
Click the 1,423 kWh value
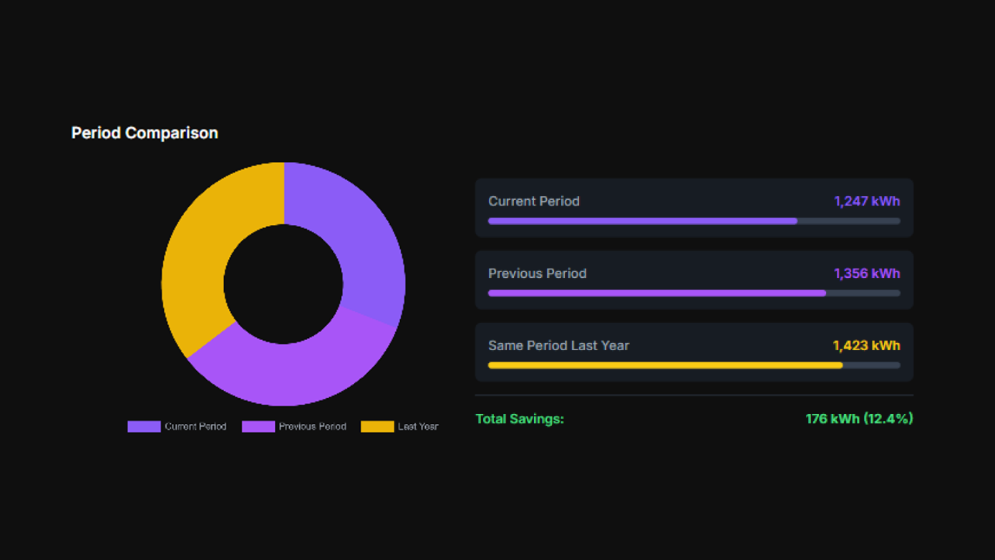point(866,346)
